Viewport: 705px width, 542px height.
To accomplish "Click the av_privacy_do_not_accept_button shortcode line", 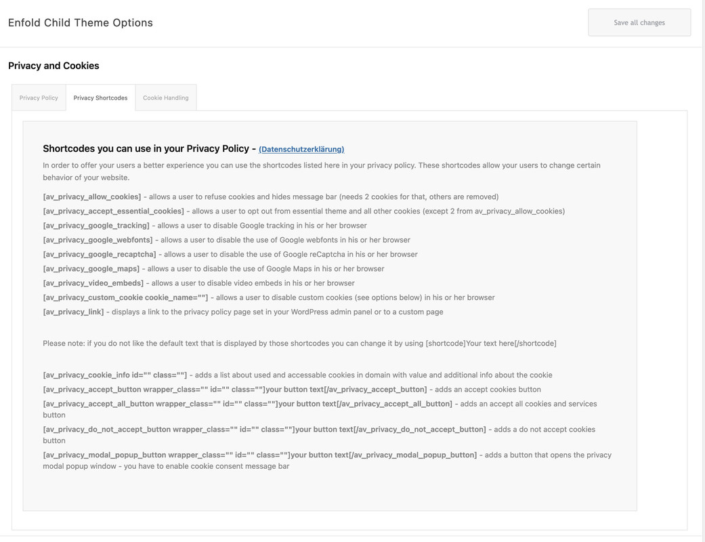I will click(319, 435).
